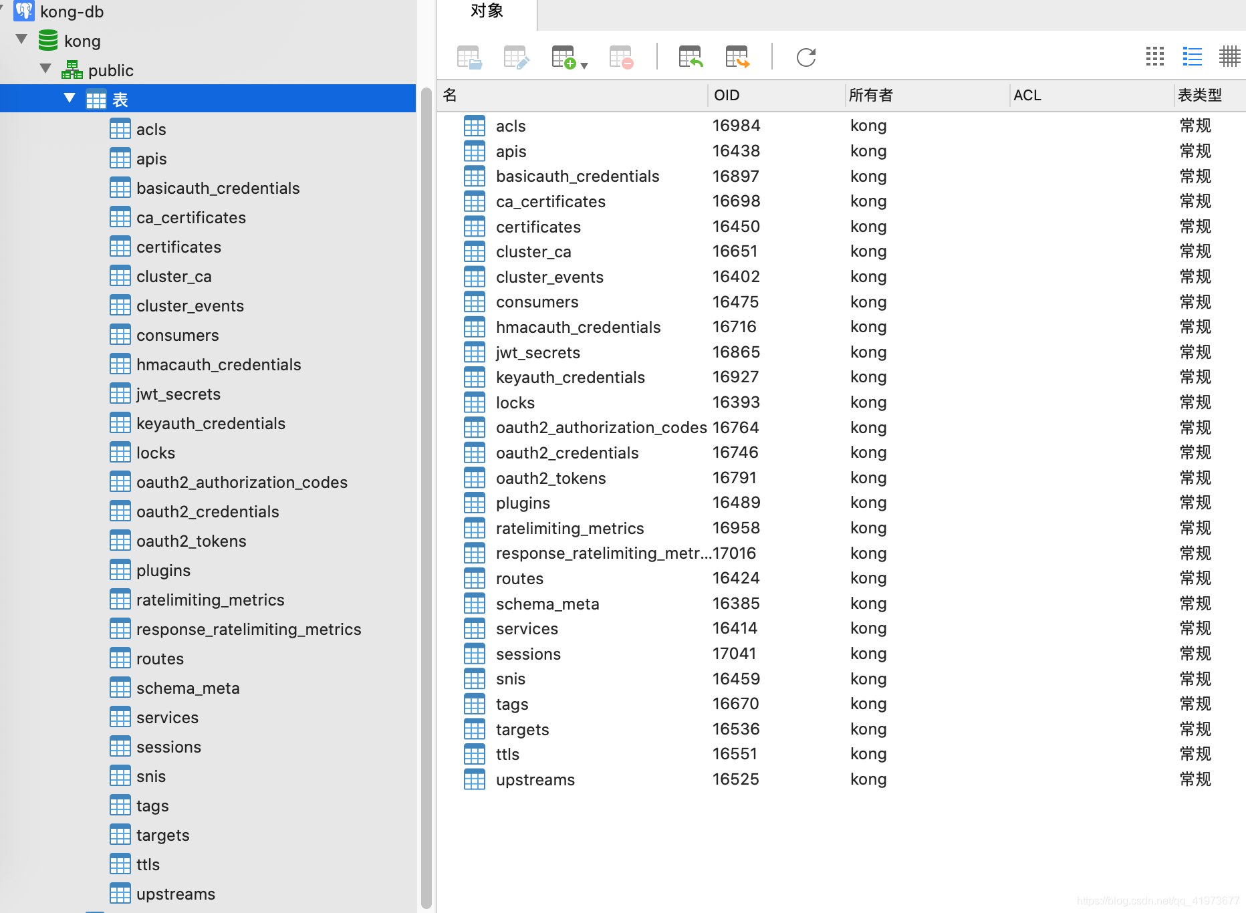Select ratelimiting_metrics in the sidebar tree
This screenshot has height=913, width=1246.
pyautogui.click(x=210, y=600)
